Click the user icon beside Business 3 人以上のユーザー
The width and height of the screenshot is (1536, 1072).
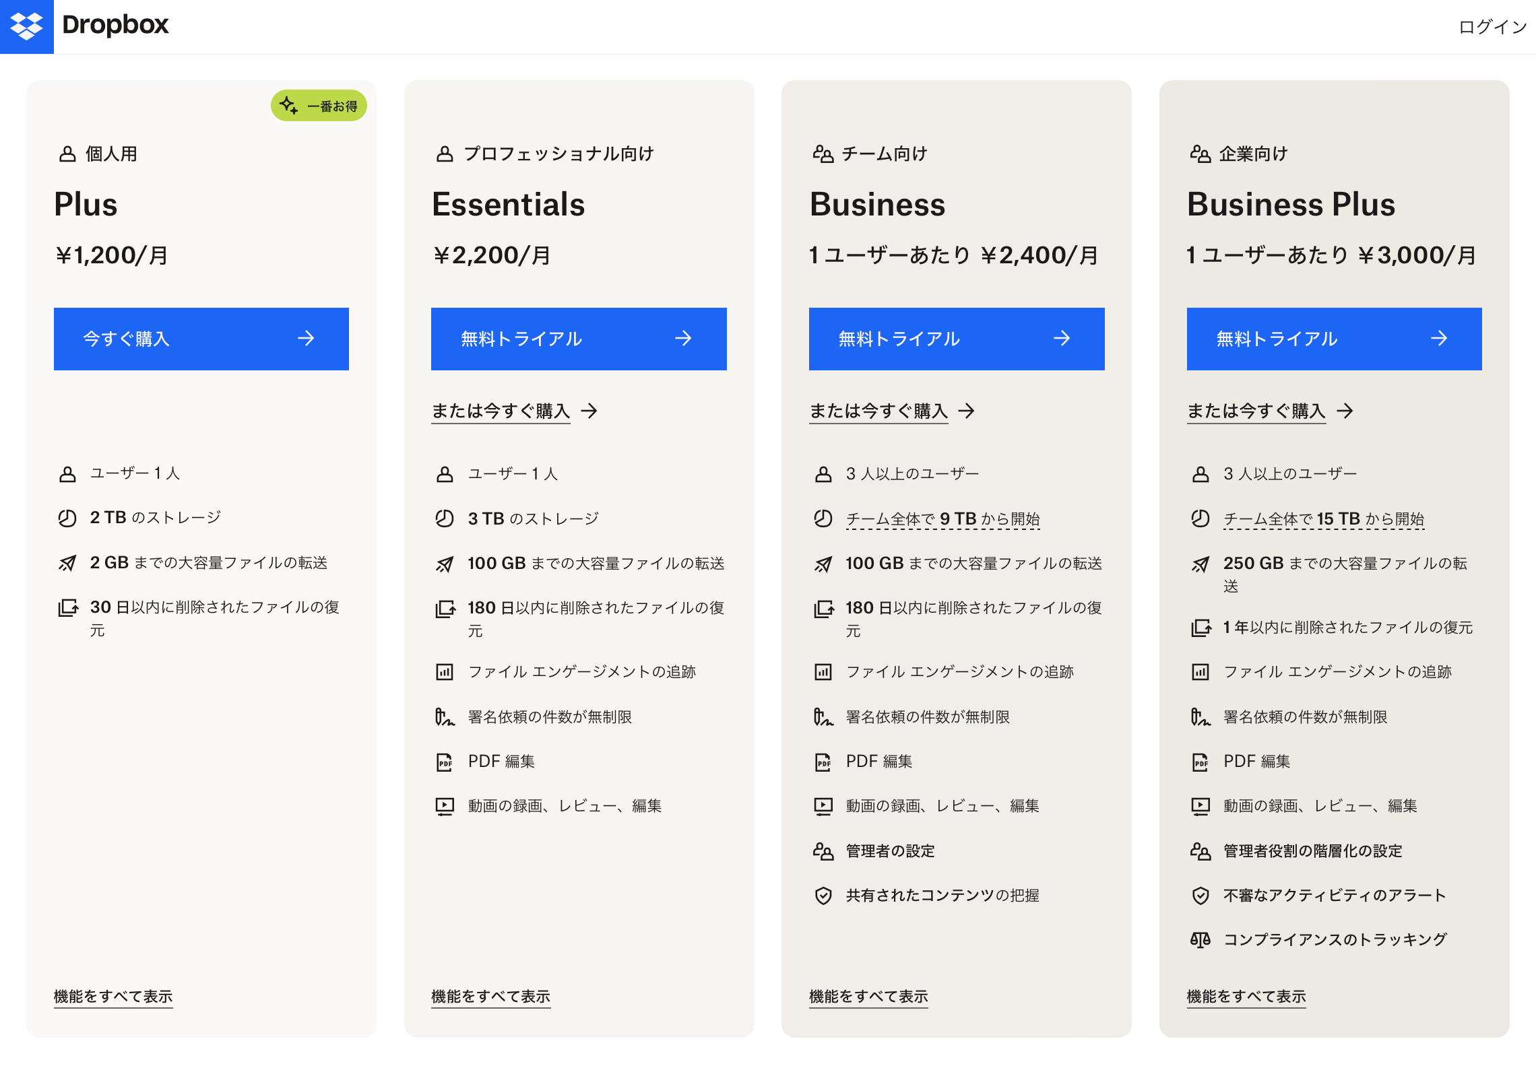coord(823,475)
